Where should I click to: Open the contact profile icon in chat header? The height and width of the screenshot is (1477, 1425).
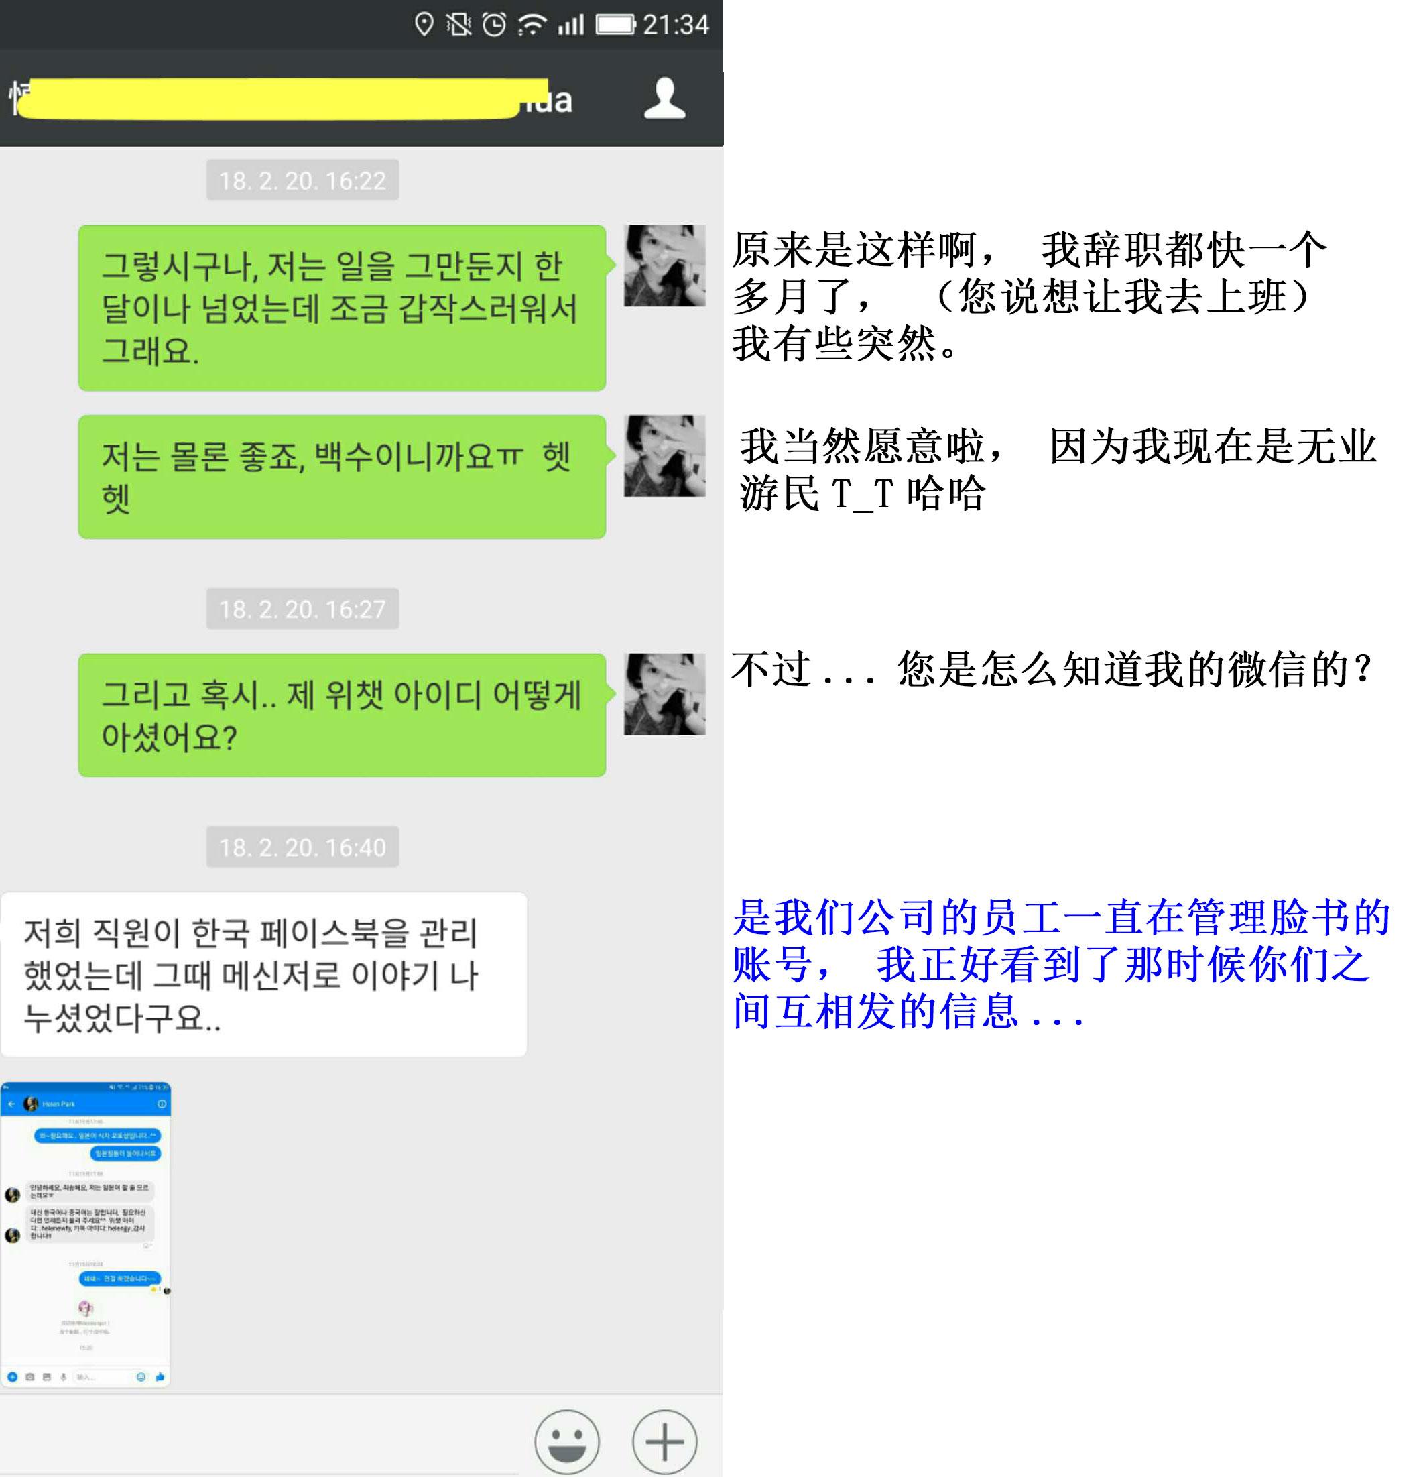click(665, 99)
